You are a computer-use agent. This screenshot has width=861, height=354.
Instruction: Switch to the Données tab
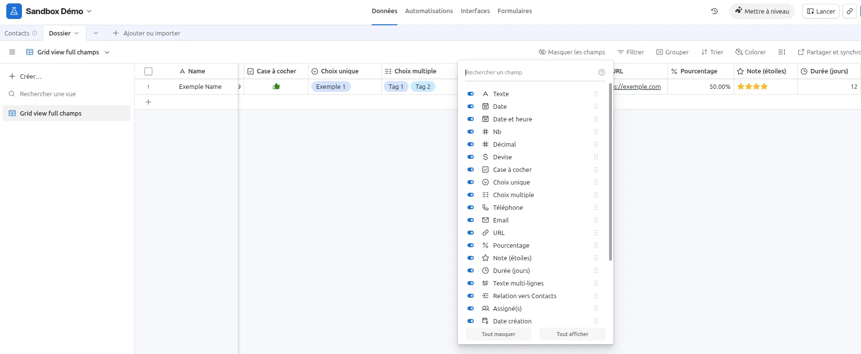click(x=384, y=11)
